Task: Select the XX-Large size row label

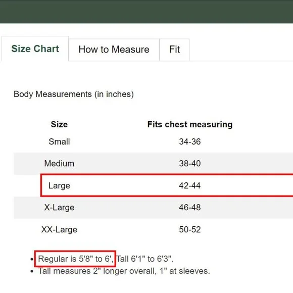Action: 59,229
